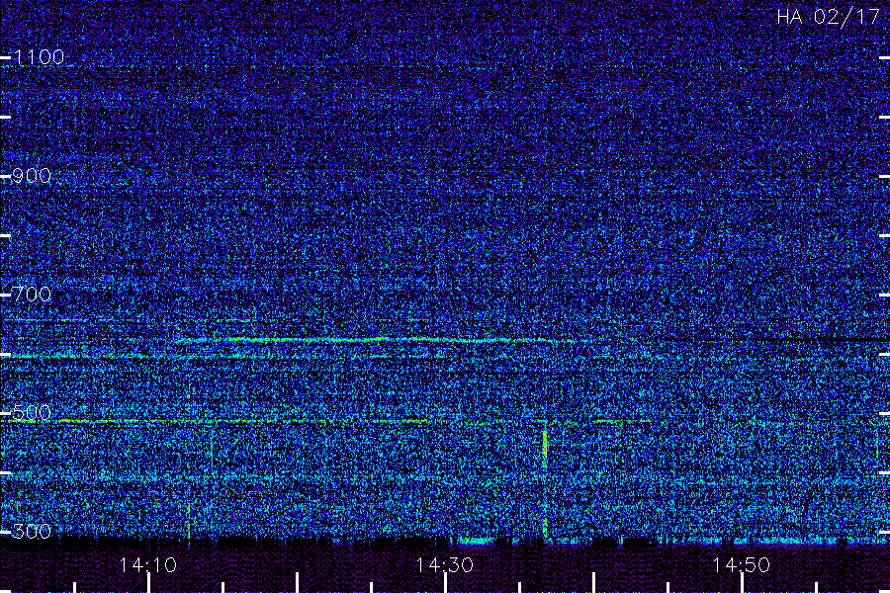Click the 14:10 time axis label
The image size is (890, 593).
pyautogui.click(x=148, y=565)
